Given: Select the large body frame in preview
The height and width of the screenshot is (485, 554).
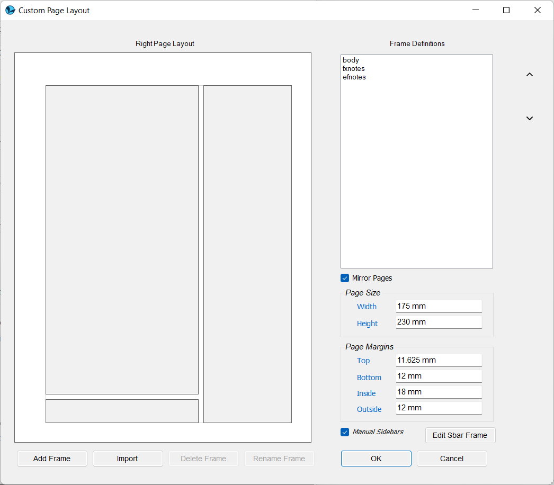Looking at the screenshot, I should click(x=122, y=240).
